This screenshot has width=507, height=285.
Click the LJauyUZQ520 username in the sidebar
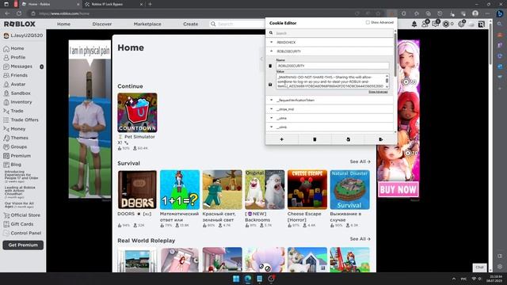tap(26, 36)
